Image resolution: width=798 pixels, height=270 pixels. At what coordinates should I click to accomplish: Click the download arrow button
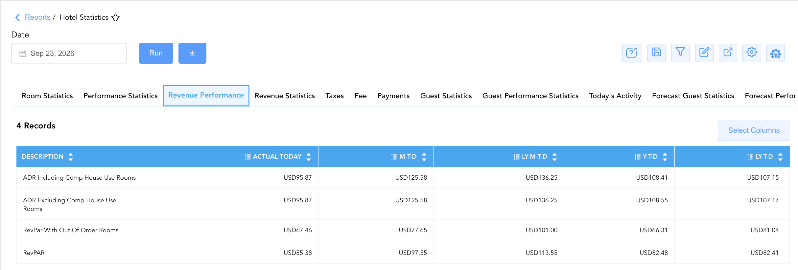[192, 53]
